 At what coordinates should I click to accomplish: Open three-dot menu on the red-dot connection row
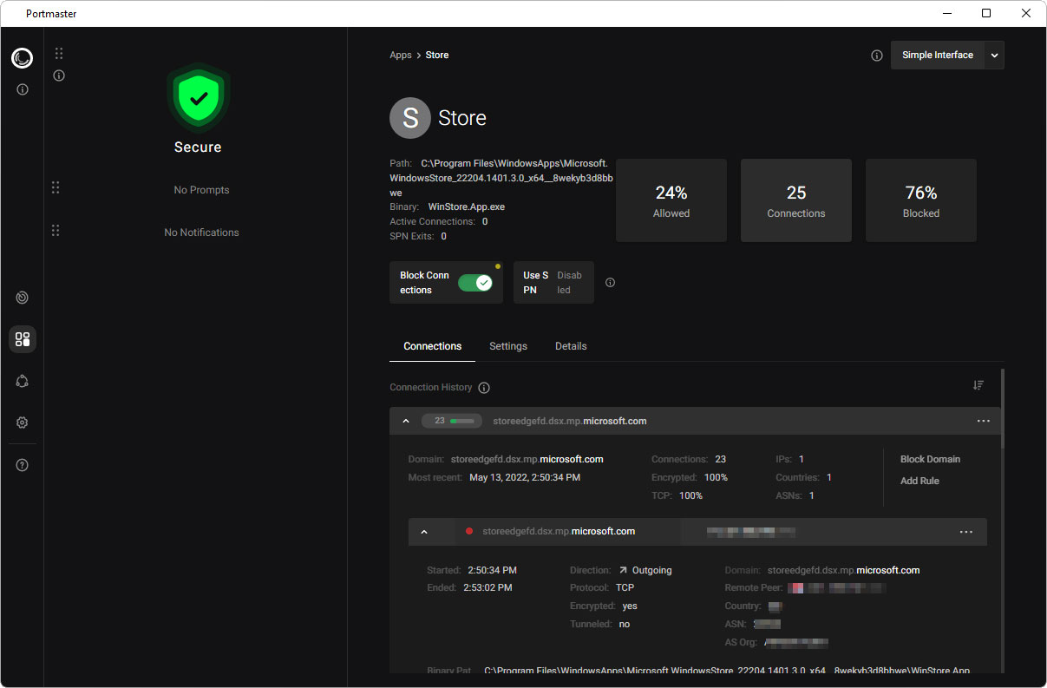[965, 532]
